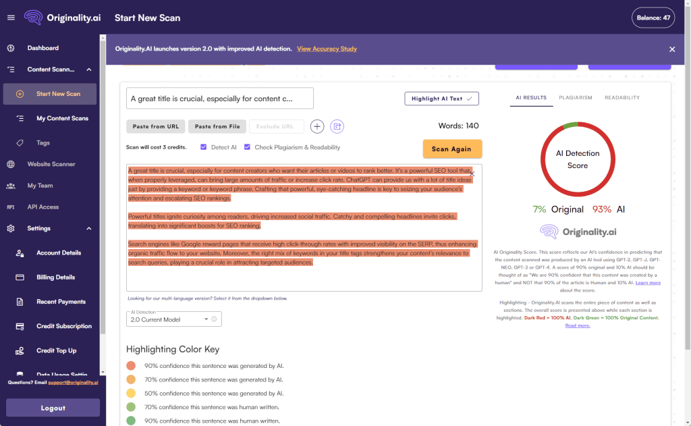Click the info icon beside model selector
The image size is (691, 426).
(214, 319)
